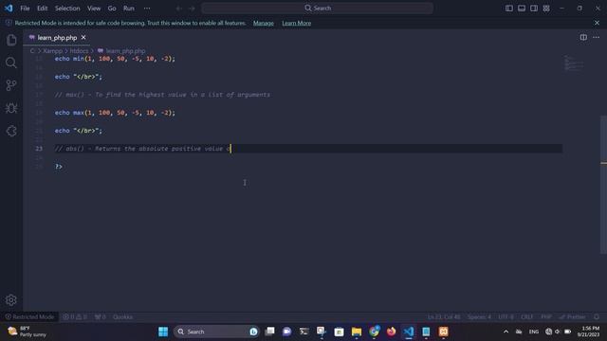Screen dimensions: 607x341
Task: Show hidden system tray icons
Action: coord(506,332)
